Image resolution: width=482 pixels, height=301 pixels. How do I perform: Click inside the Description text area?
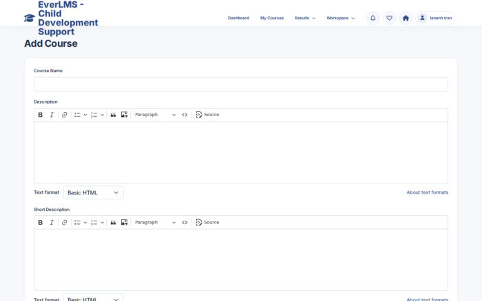[241, 153]
